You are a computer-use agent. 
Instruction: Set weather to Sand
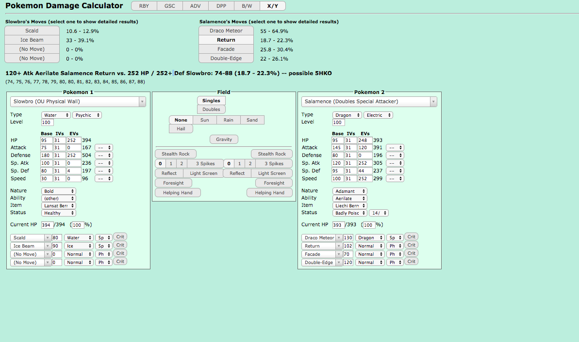coord(252,120)
